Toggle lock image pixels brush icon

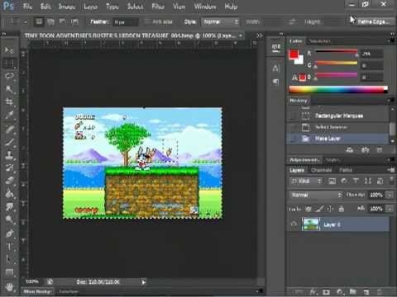pos(319,209)
